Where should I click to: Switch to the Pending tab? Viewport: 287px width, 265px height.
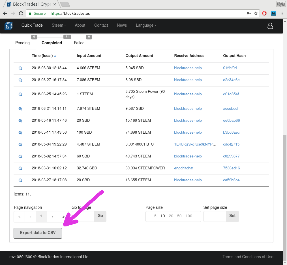pos(23,43)
